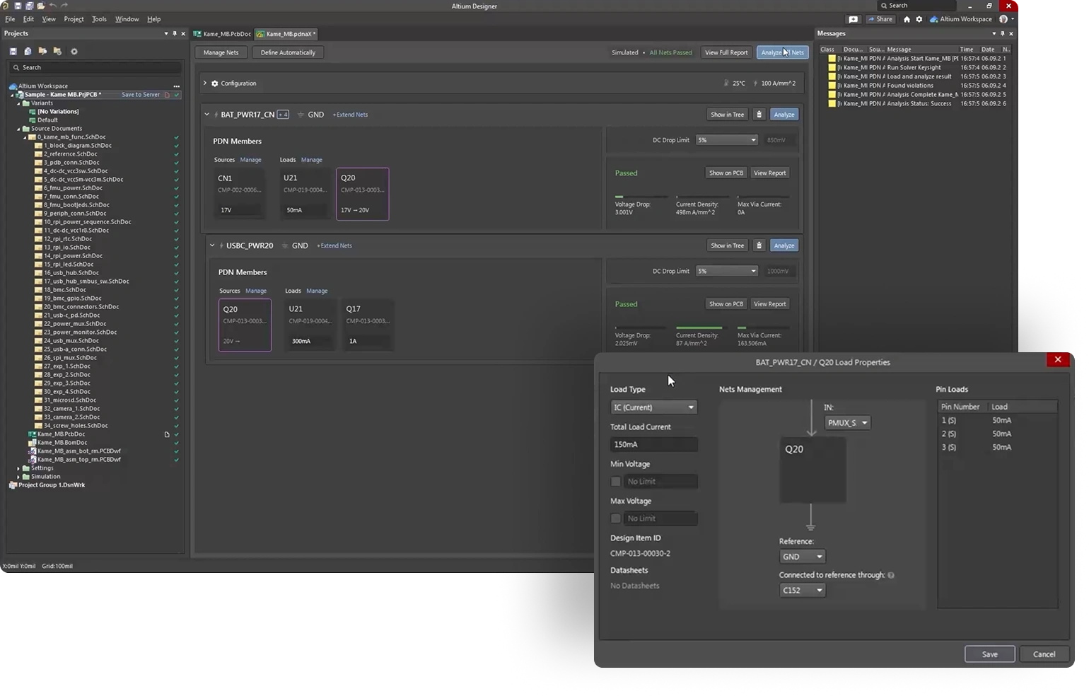Select Q20 load card under BAT_PWR17_CN
Viewport: 1089px width, 696px height.
362,194
